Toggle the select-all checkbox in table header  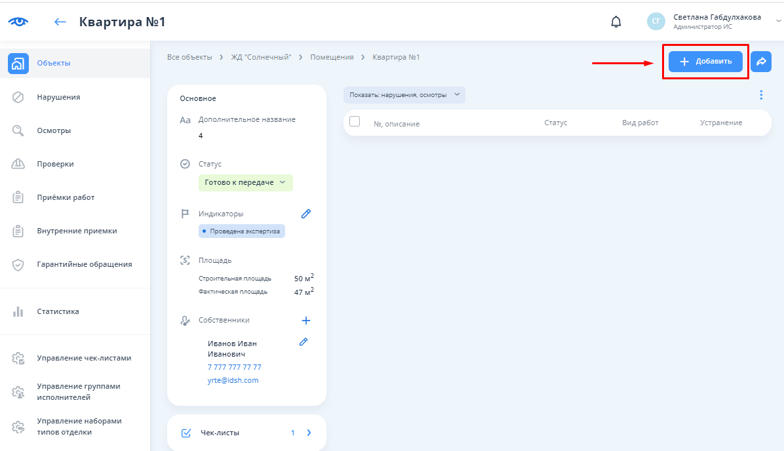pos(355,121)
